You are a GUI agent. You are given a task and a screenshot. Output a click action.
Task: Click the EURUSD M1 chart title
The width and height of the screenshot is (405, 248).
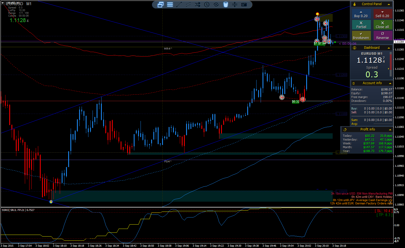19,4
